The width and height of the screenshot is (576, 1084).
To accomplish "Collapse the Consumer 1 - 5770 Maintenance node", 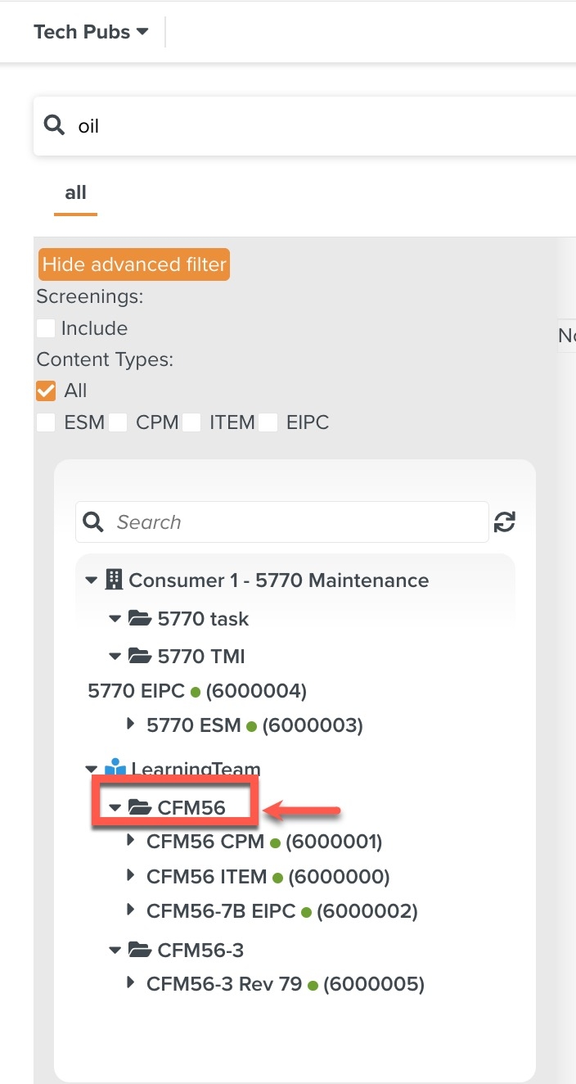I will point(91,580).
